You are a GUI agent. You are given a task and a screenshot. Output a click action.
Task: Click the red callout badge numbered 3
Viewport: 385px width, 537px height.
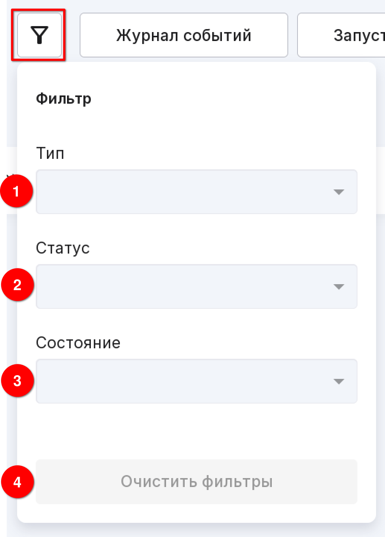point(17,381)
